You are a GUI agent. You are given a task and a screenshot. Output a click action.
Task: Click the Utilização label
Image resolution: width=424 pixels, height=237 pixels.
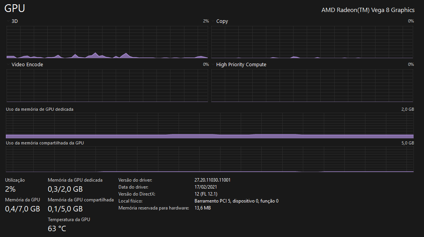15,180
